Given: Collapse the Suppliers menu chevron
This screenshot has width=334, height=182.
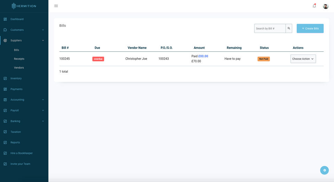Looking at the screenshot, I should (43, 40).
